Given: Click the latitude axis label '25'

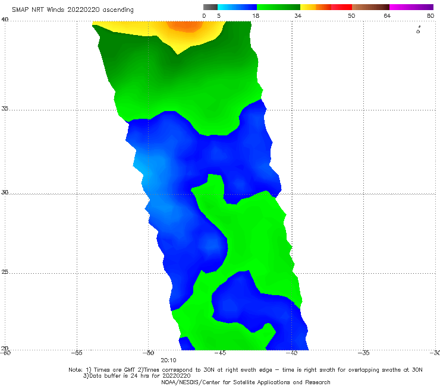Looking at the screenshot, I should [5, 272].
